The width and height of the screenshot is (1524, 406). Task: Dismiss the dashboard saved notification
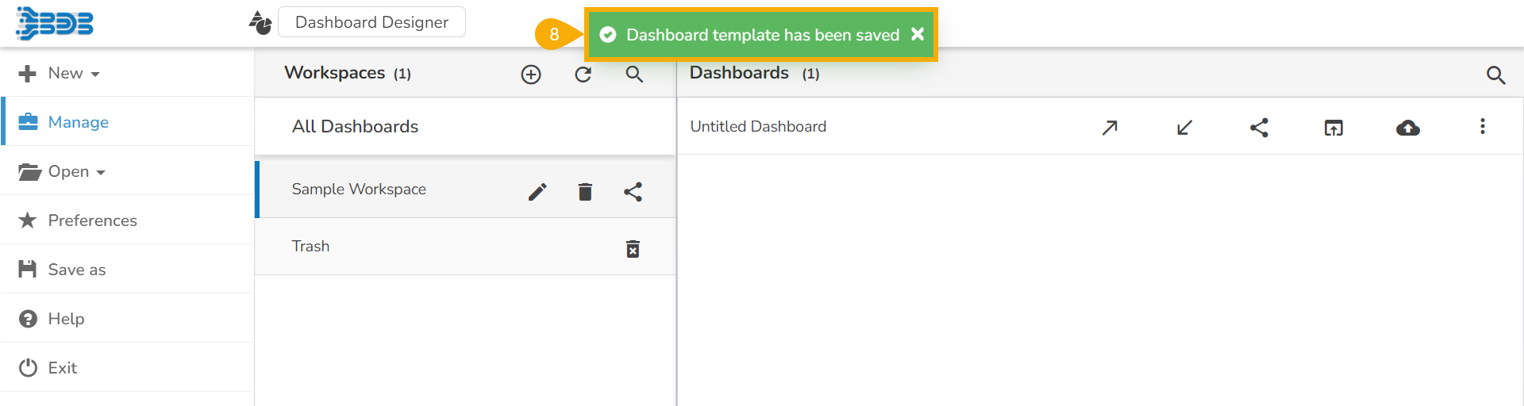click(918, 34)
